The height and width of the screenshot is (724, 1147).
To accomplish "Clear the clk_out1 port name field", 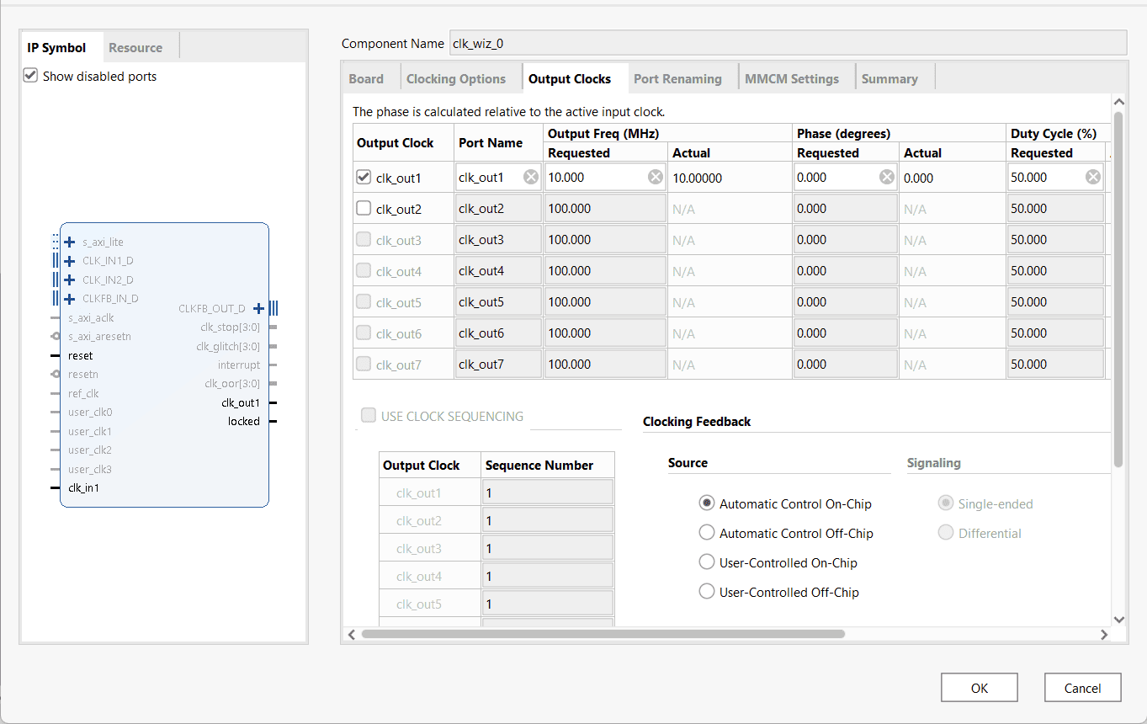I will 531,177.
